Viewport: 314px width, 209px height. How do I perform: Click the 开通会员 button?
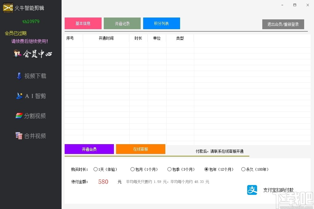pos(89,149)
